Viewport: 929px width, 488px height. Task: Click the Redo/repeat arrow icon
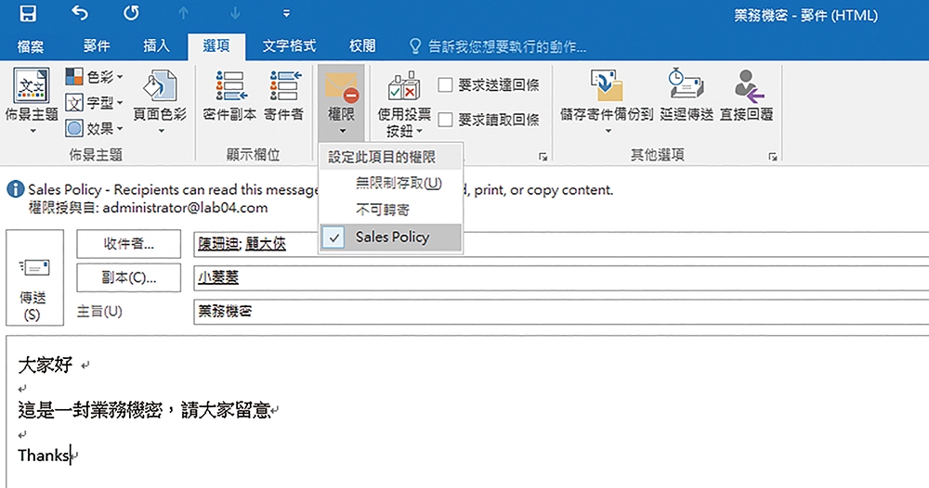coord(131,13)
